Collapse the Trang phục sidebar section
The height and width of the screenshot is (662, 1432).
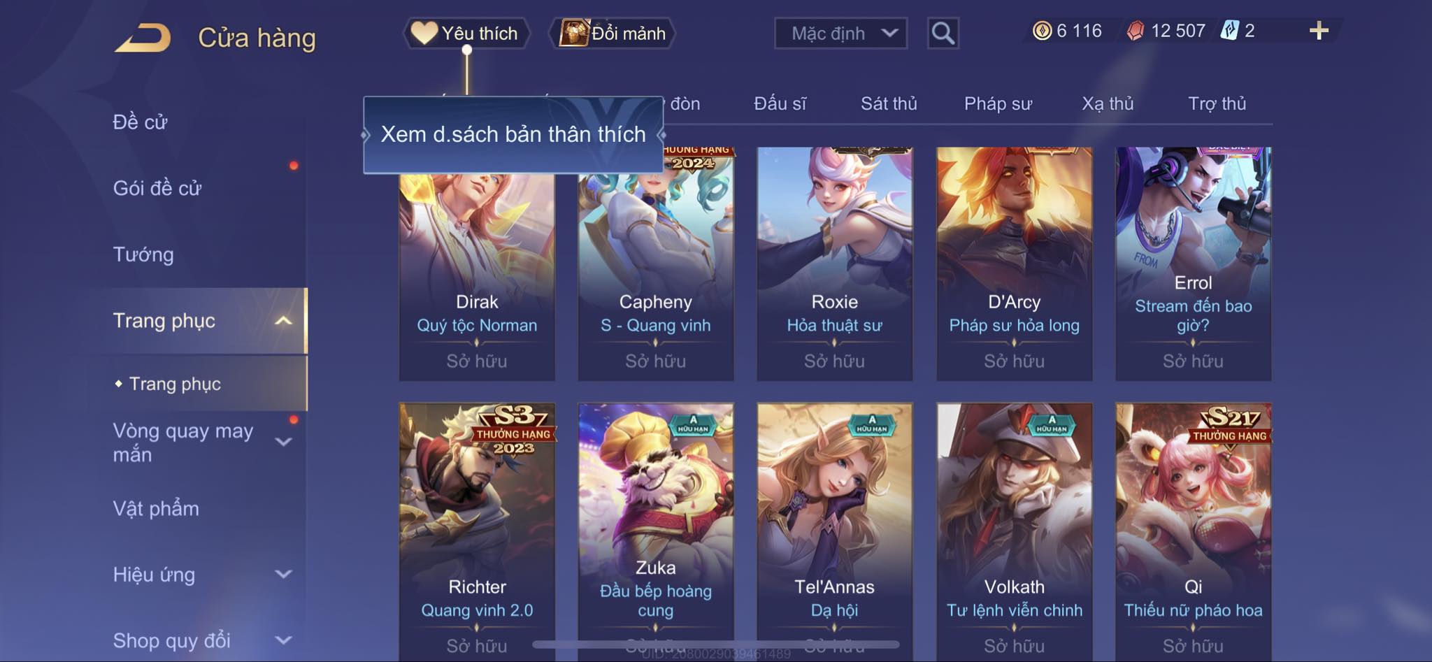283,321
